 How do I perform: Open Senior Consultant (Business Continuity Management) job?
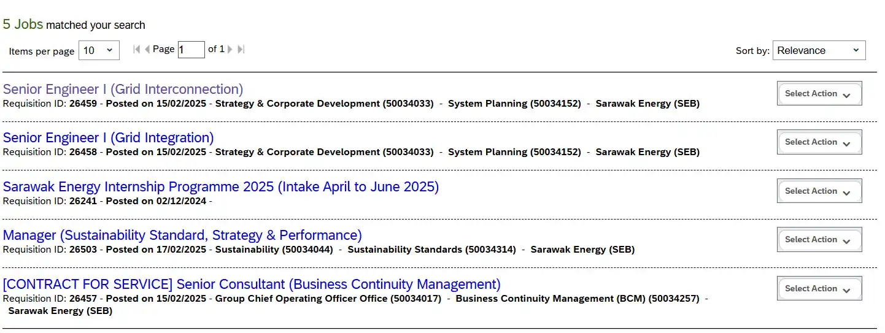(252, 284)
